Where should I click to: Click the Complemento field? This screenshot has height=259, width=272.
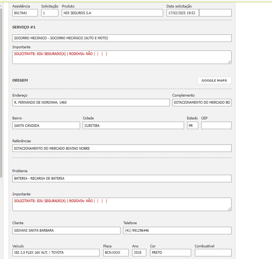202,103
